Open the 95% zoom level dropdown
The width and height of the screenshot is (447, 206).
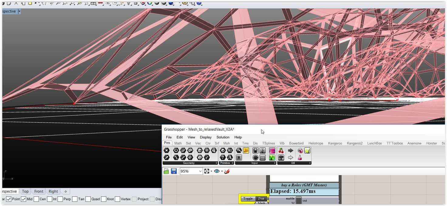click(200, 171)
